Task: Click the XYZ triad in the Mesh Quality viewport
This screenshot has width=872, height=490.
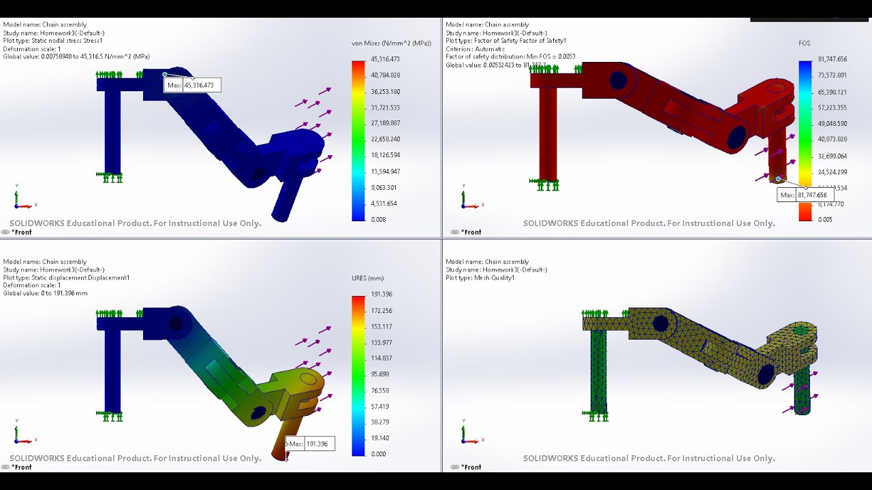Action: pos(471,432)
